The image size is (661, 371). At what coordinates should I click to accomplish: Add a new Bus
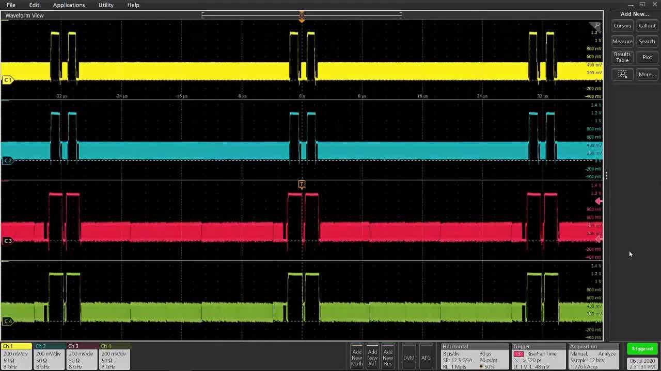click(387, 357)
